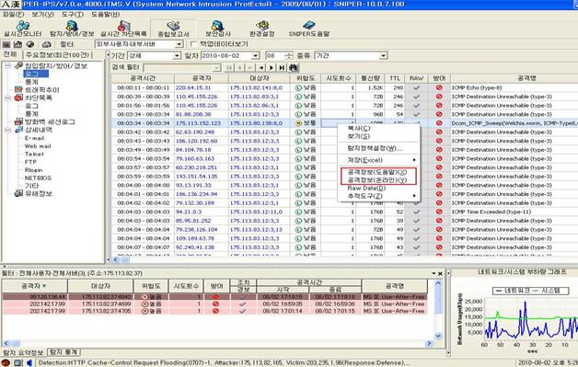Open the 기간 상세 dropdown
Viewport: 578px width, 367px height.
tap(177, 55)
